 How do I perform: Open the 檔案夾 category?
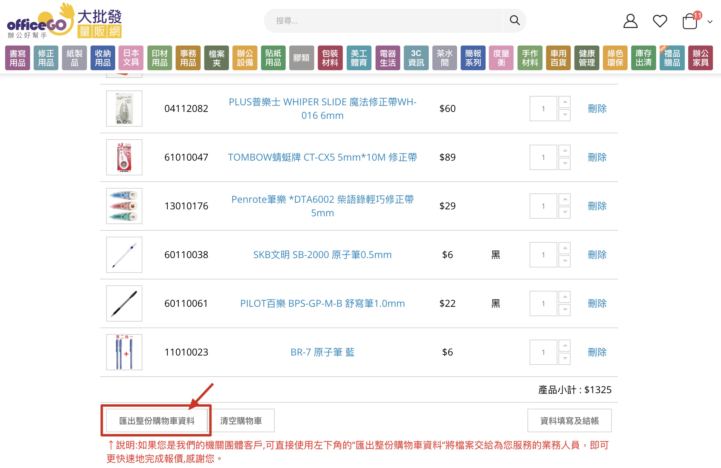217,58
